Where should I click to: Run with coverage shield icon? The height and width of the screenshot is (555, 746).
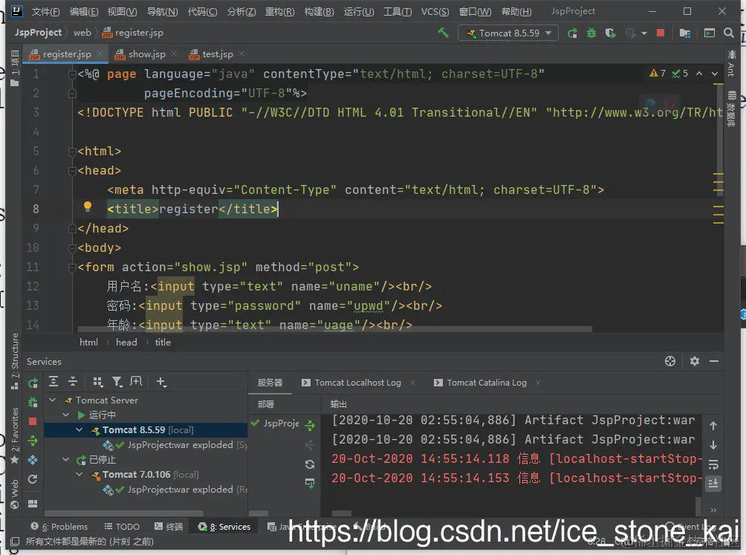(610, 33)
